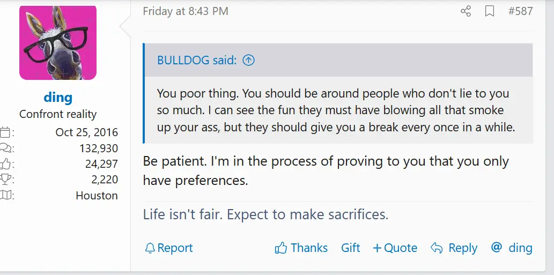The height and width of the screenshot is (275, 554).
Task: Click the Report text link
Action: [175, 248]
